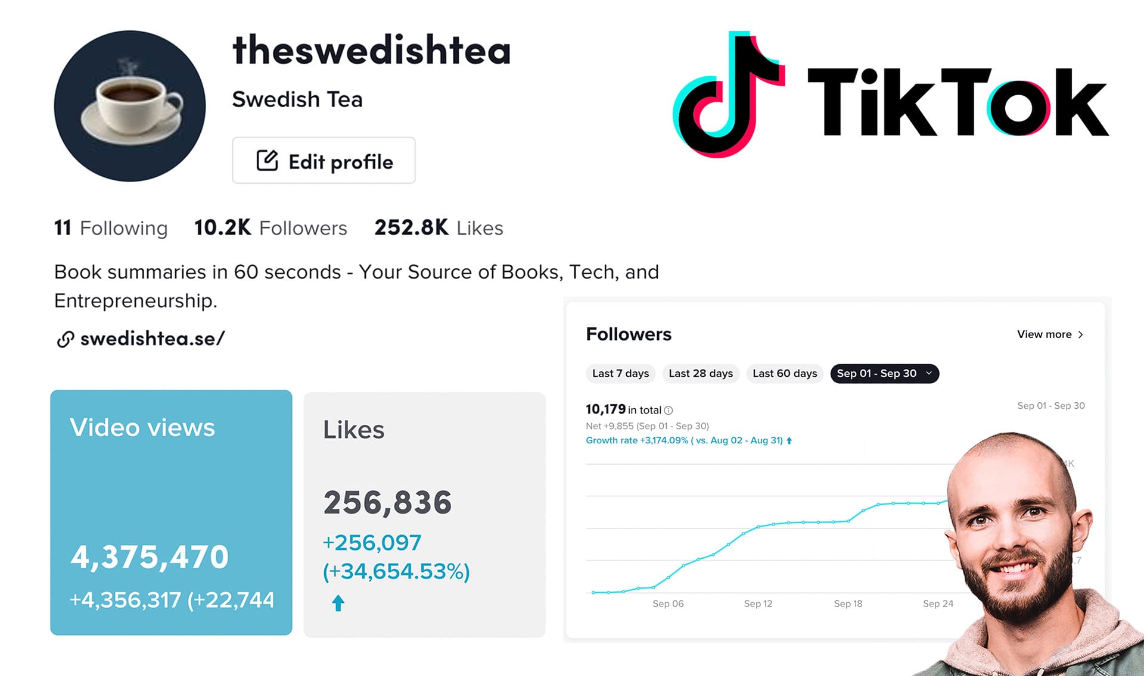Select the Likes metric card
This screenshot has height=676, width=1144.
click(424, 514)
